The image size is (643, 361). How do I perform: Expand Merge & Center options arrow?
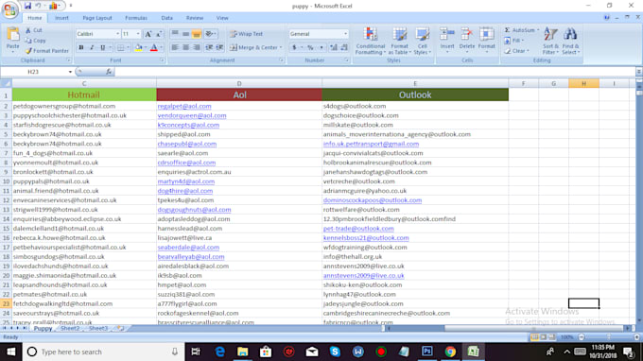click(x=281, y=47)
